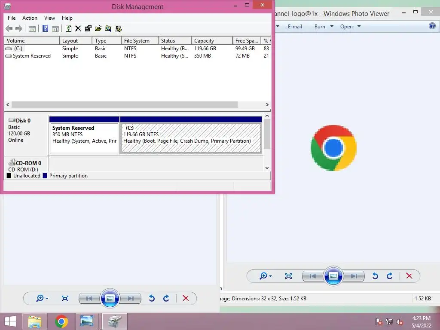This screenshot has height=330, width=440.
Task: Play slide show in channel-logo Photo Viewer
Action: (333, 276)
